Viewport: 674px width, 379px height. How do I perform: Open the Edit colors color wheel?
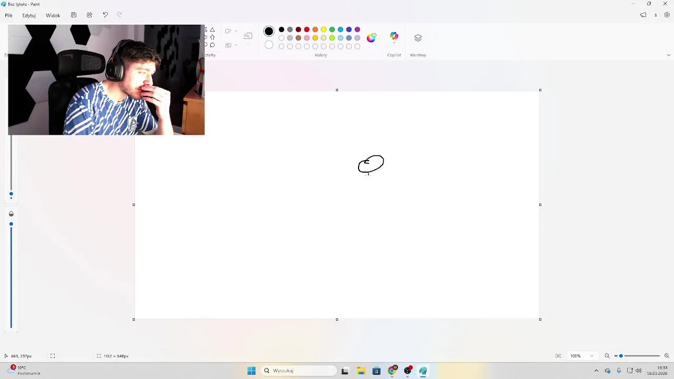(x=371, y=37)
